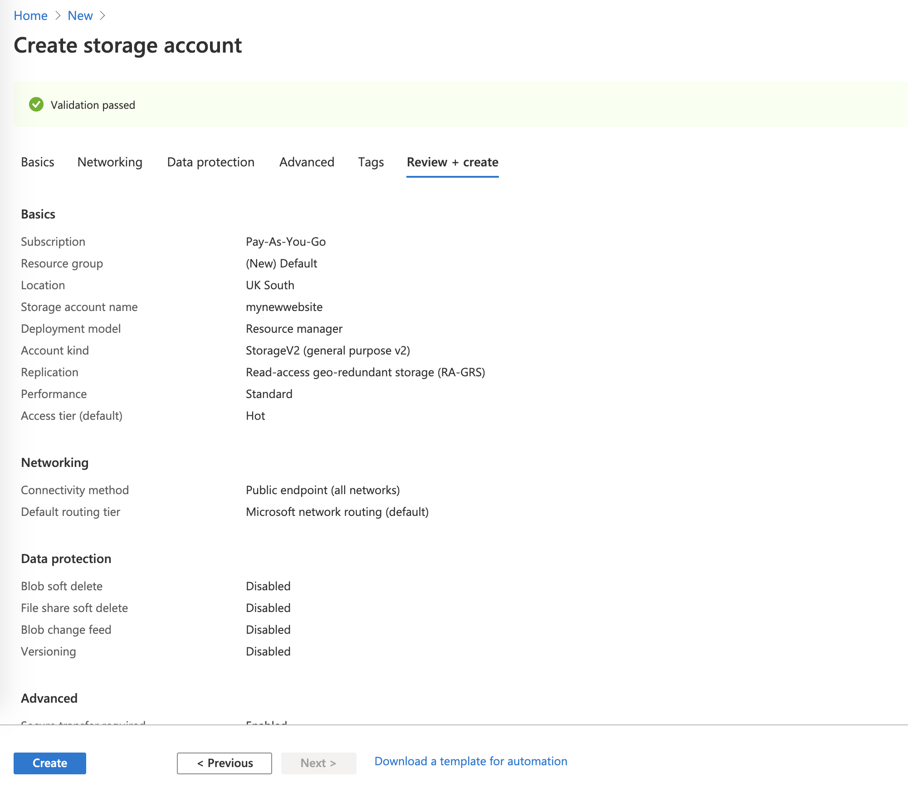Screen dimensions: 908x787
Task: Open the New breadcrumb link
Action: (x=80, y=15)
